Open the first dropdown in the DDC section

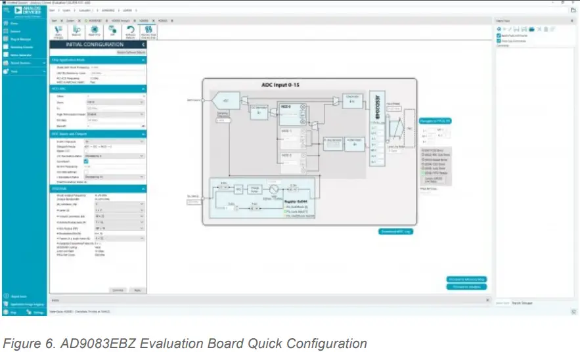click(x=114, y=142)
